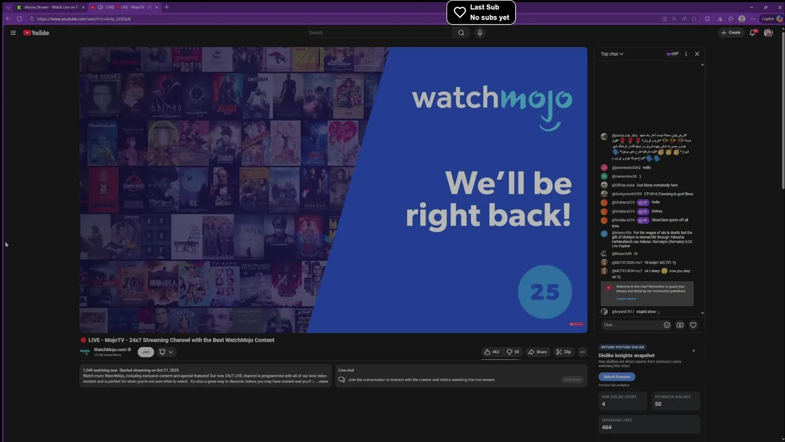
Task: Click the Create button
Action: [x=731, y=33]
